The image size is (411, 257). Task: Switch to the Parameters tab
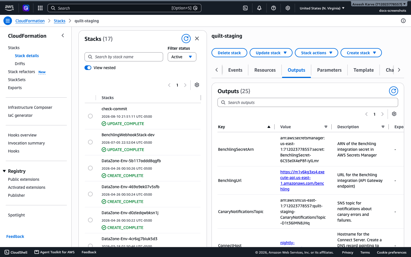pos(329,70)
